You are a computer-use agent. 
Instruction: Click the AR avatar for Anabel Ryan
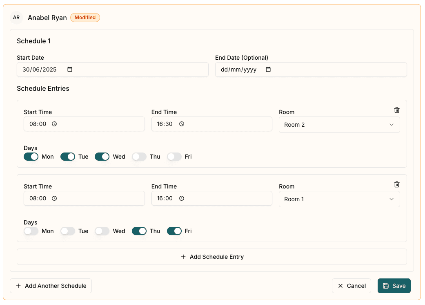pyautogui.click(x=16, y=18)
